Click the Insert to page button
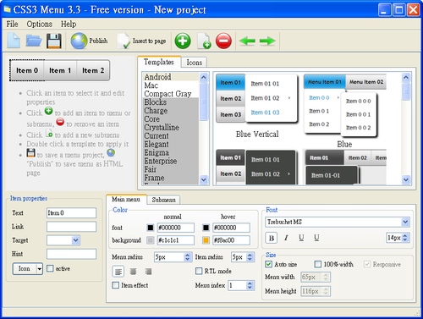Viewport: 423px width, 319px height. point(141,41)
